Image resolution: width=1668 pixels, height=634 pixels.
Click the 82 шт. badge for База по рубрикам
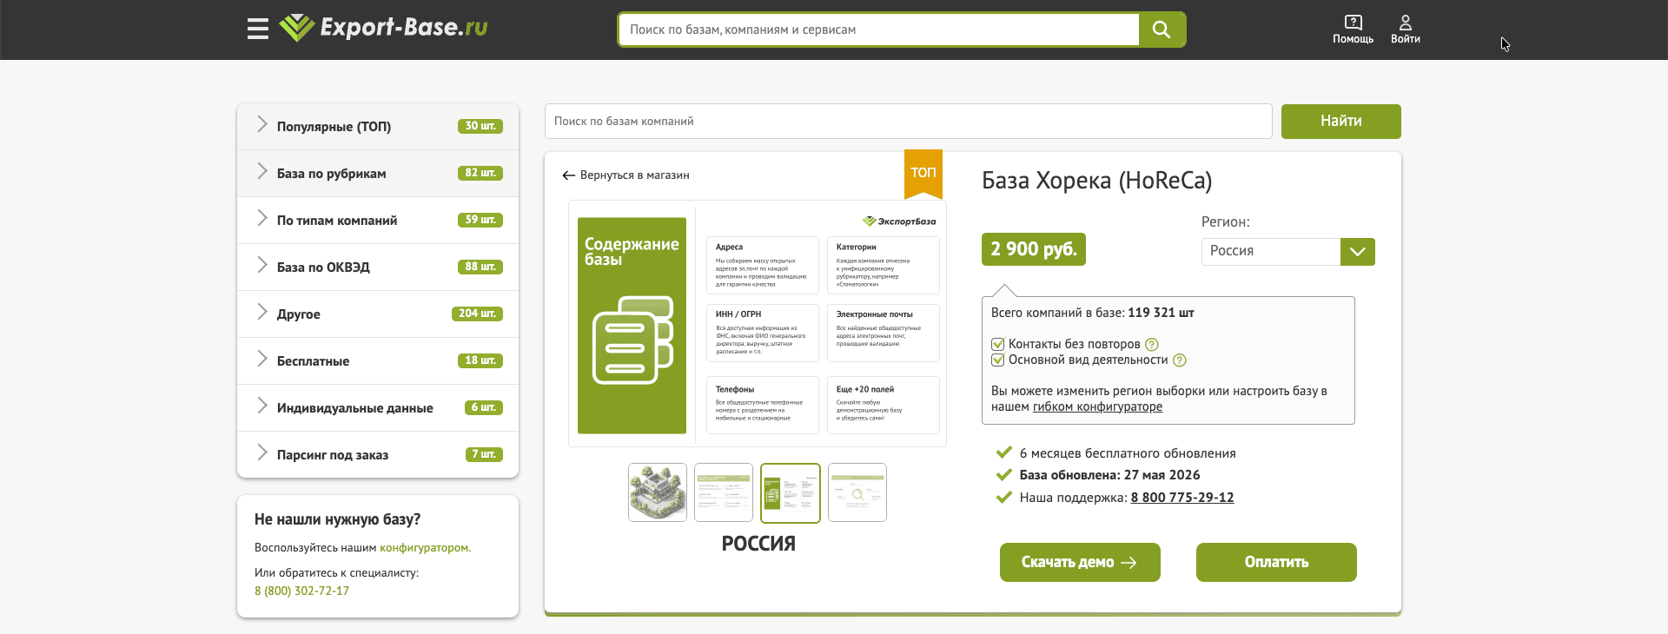[480, 173]
